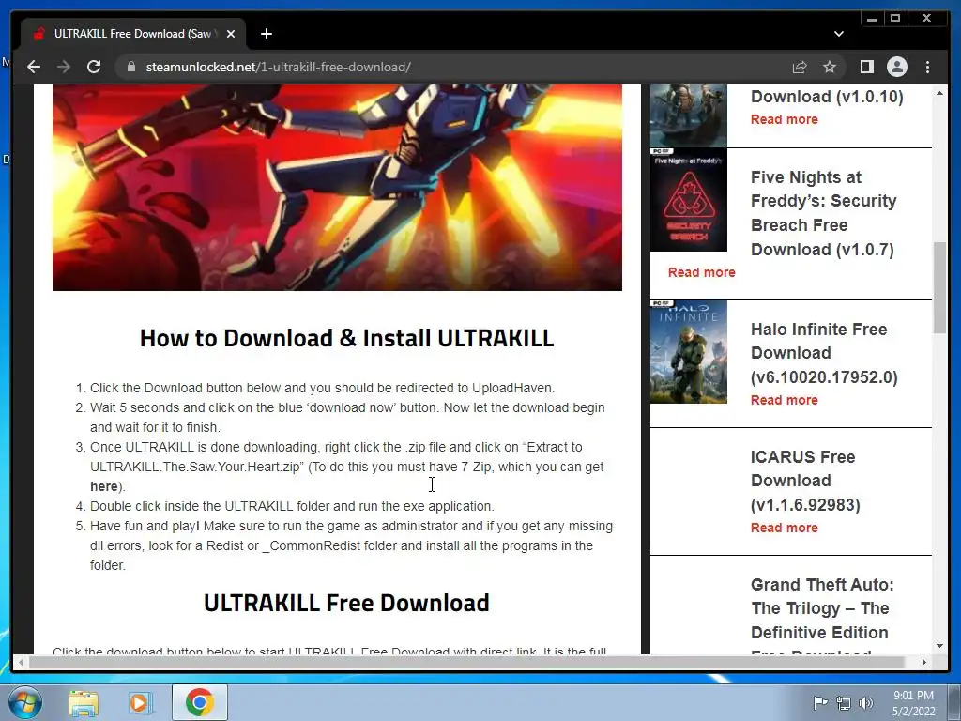The width and height of the screenshot is (961, 721).
Task: Open Windows Explorer from the taskbar
Action: coord(84,703)
